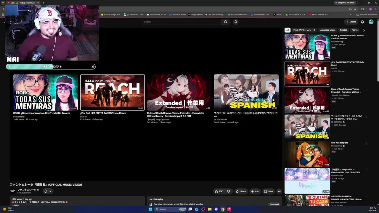Image resolution: width=379 pixels, height=213 pixels.
Task: Click the YouTube search magnifier button
Action: (x=226, y=22)
